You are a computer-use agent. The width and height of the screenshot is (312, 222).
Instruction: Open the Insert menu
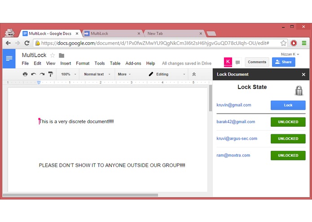point(66,63)
